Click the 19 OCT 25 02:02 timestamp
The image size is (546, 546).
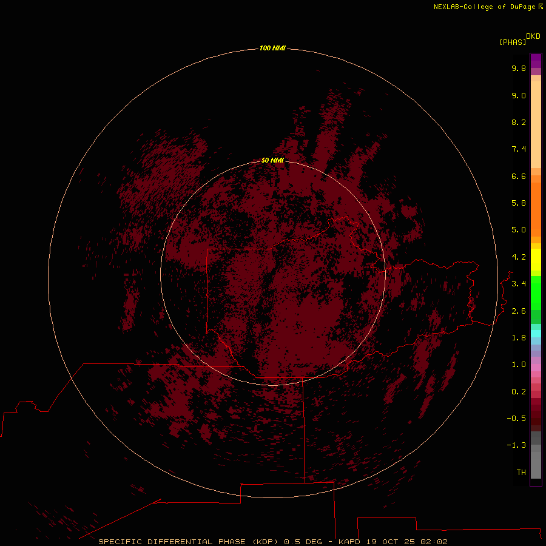tap(406, 542)
